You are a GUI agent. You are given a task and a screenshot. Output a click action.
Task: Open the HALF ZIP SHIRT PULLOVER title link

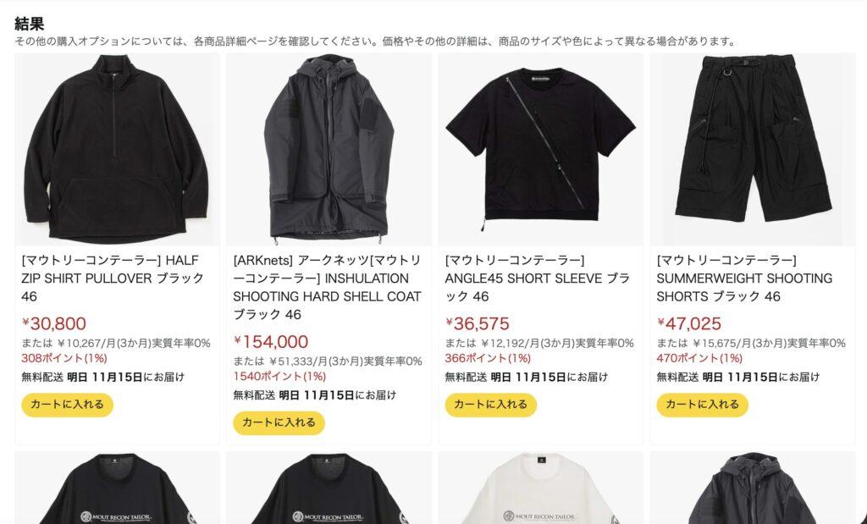[113, 278]
